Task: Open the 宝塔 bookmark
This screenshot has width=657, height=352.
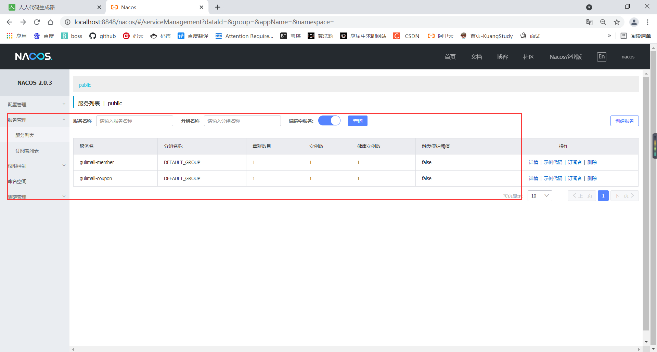Action: point(291,36)
